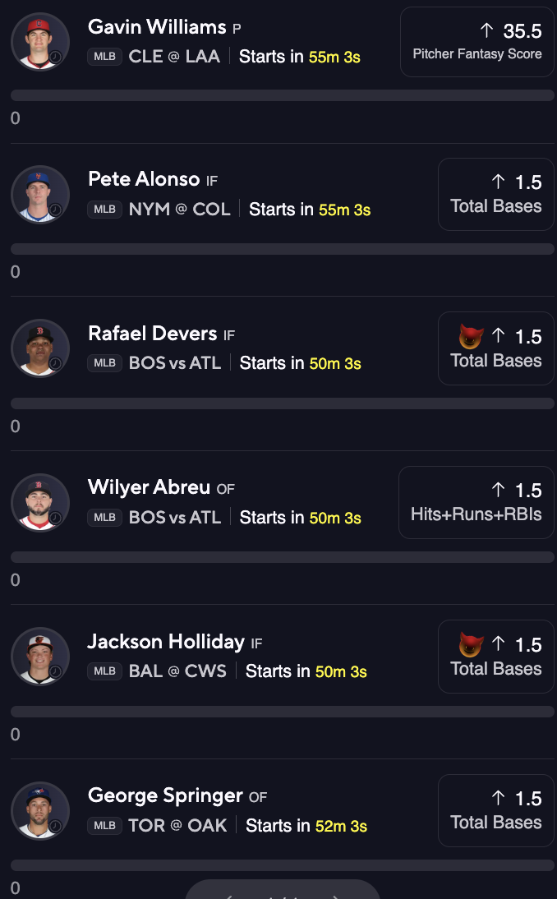Select Pete Alonso's 1.5 Total Bases box

pyautogui.click(x=495, y=194)
